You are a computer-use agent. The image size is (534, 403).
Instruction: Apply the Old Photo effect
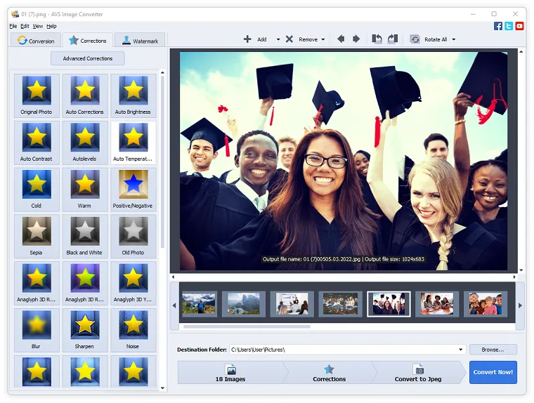[x=133, y=237]
